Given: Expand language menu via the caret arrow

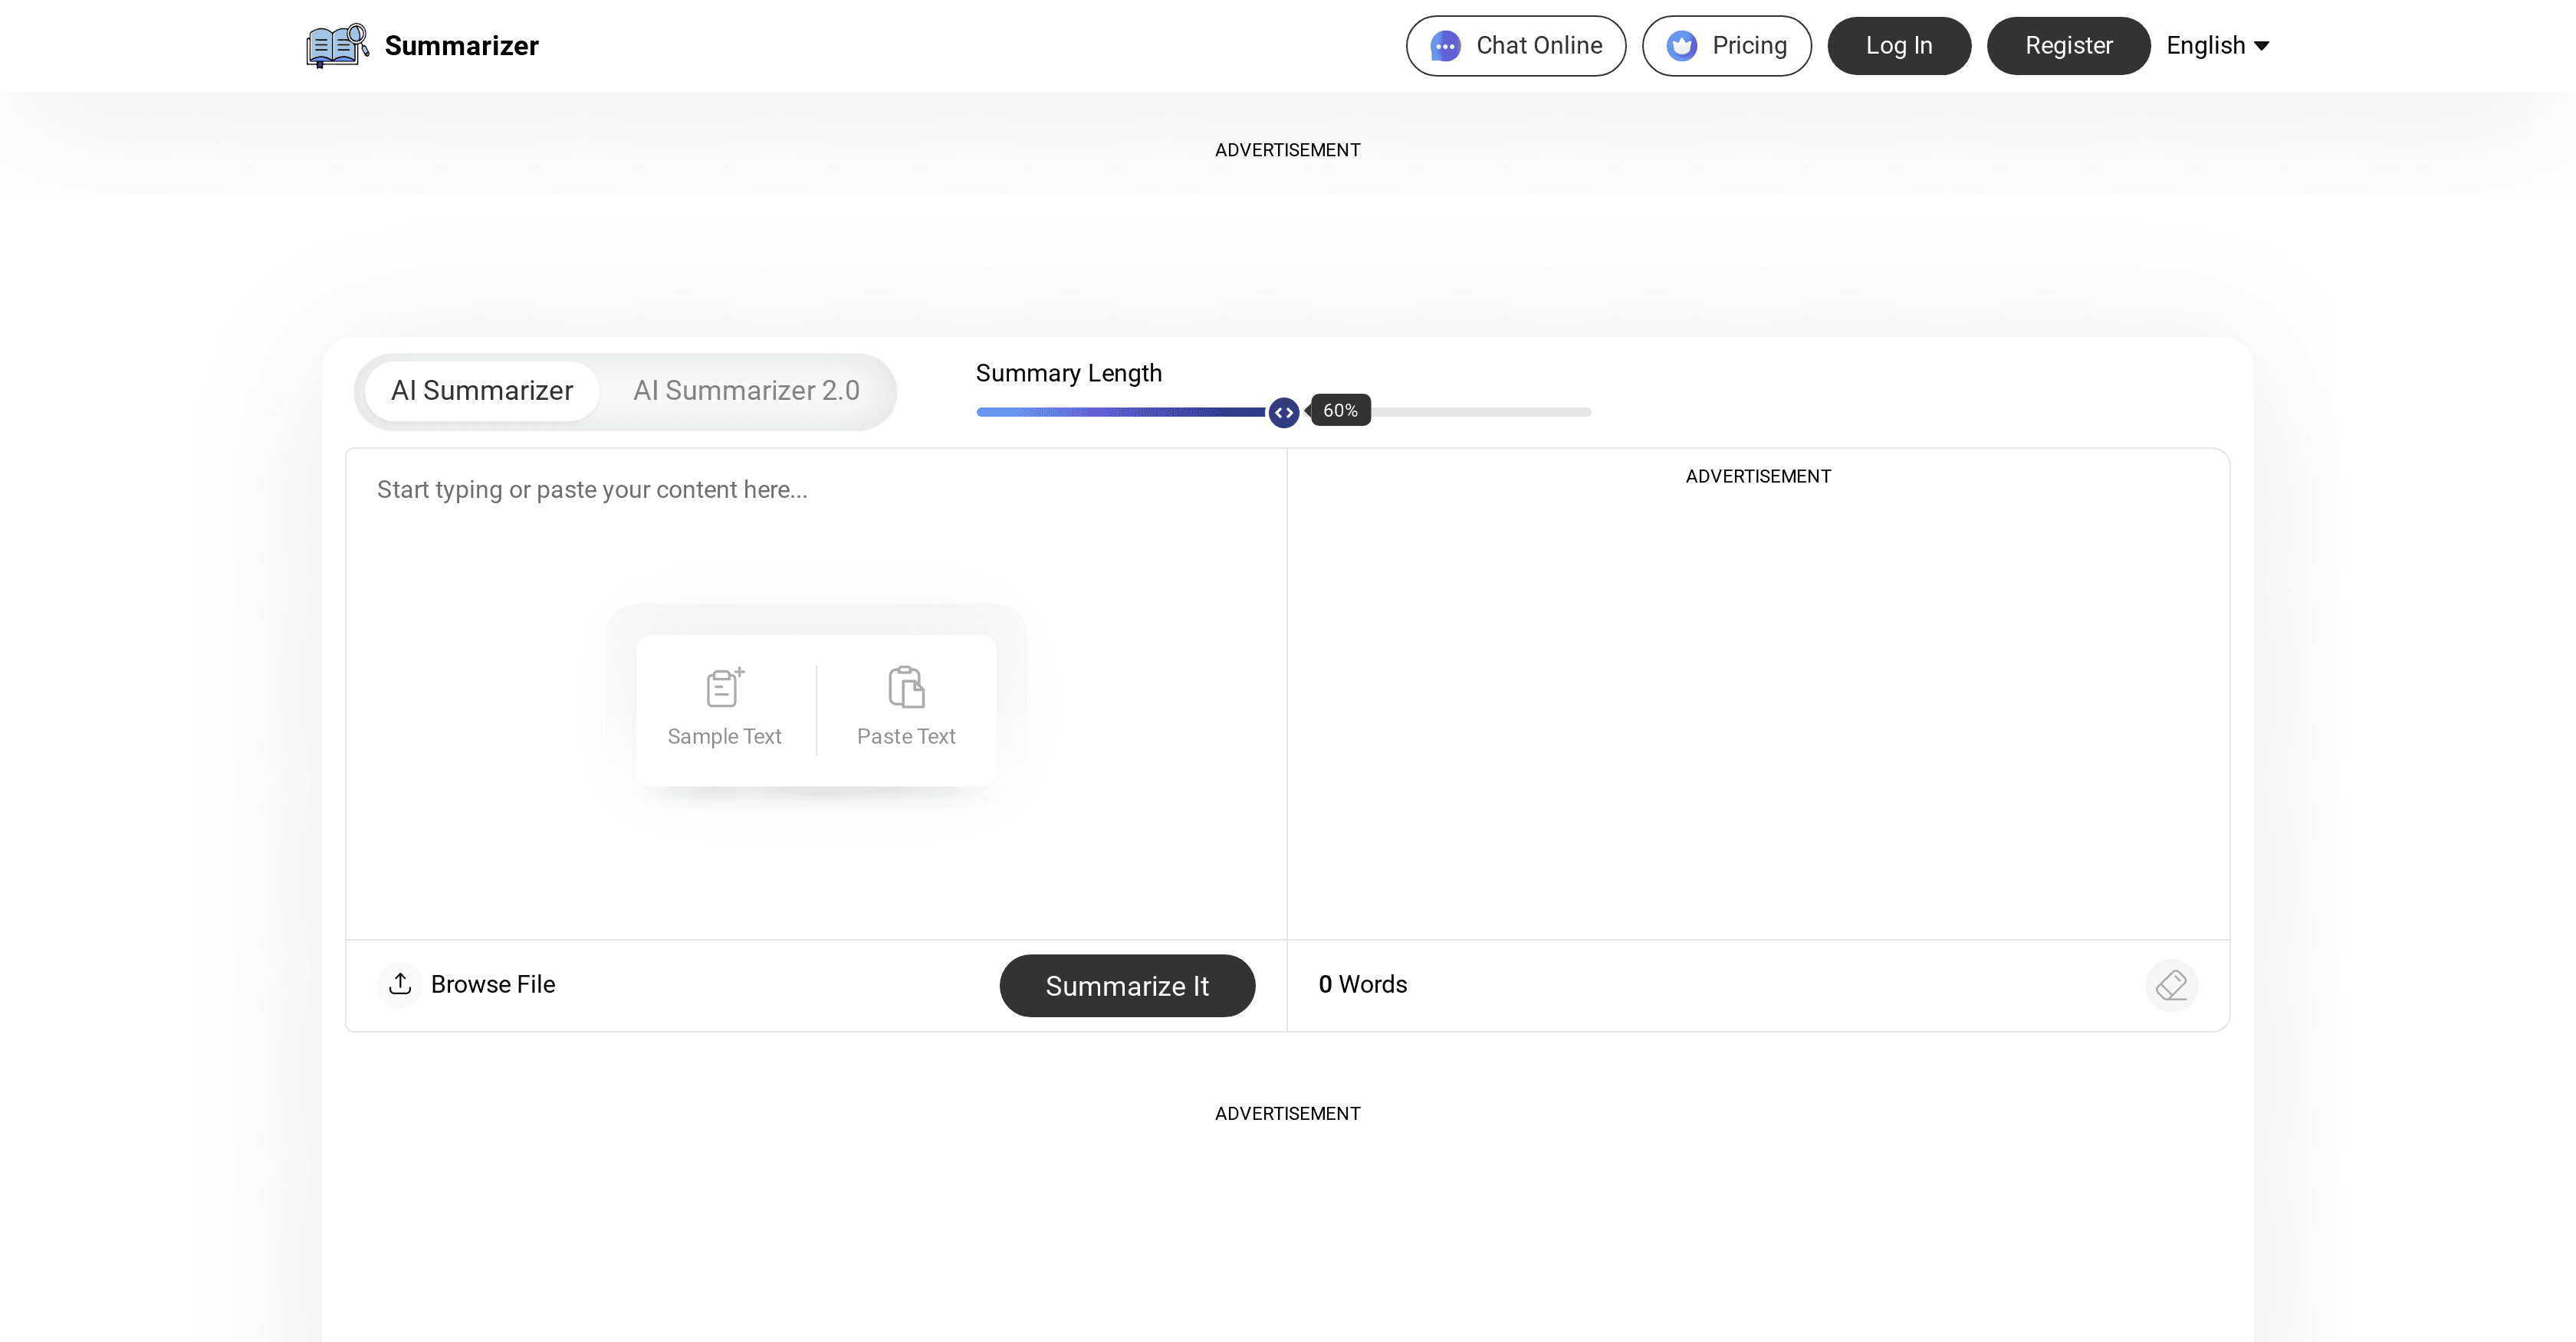Looking at the screenshot, I should [2262, 46].
